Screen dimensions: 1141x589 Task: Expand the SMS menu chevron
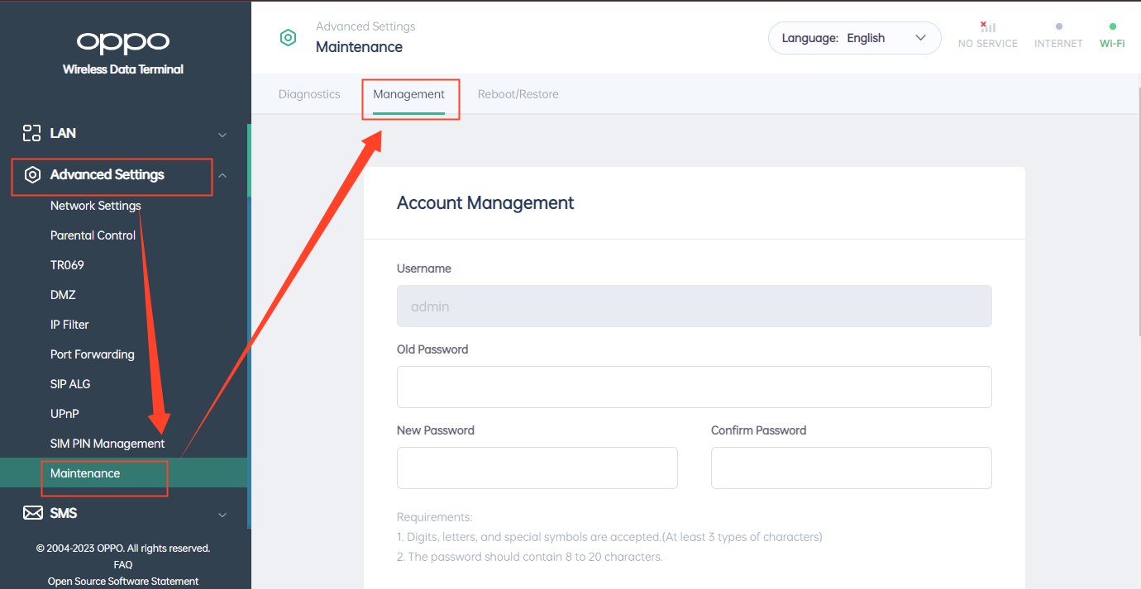pos(222,514)
